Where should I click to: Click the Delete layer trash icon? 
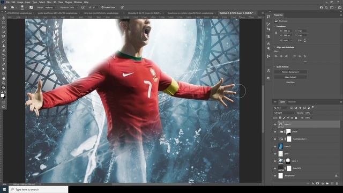[x=337, y=183]
